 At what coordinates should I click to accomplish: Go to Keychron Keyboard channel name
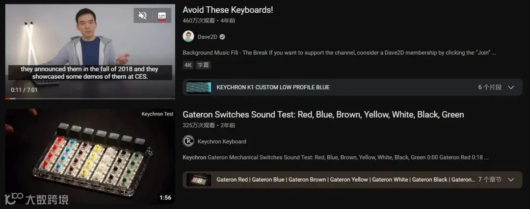pyautogui.click(x=222, y=141)
